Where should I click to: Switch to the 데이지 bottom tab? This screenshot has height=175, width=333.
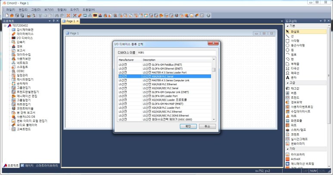pos(27,166)
